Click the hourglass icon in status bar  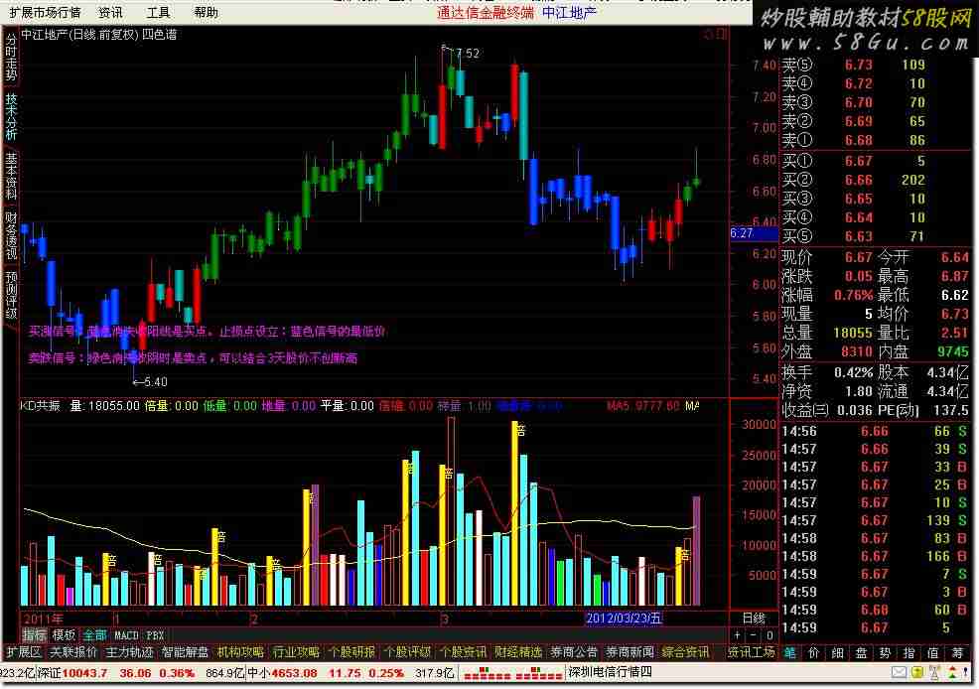coord(934,673)
